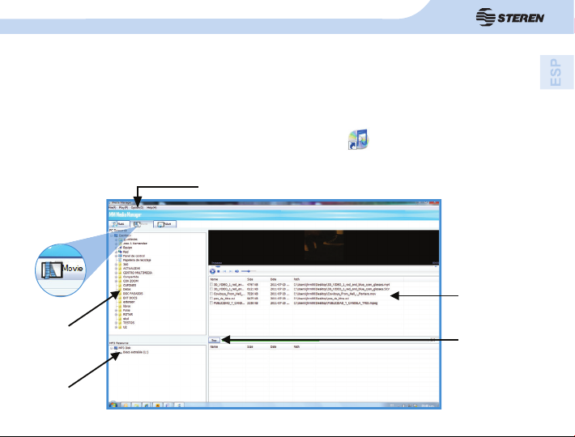Viewport: 575px width, 437px height.
Task: Click the folder icon beside ACTUALIZAR
Action: [121, 269]
